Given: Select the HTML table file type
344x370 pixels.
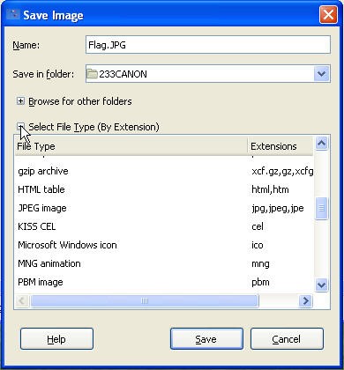Looking at the screenshot, I should coord(41,189).
